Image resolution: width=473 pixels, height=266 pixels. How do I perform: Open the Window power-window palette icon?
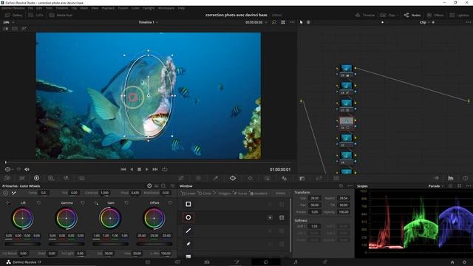(x=233, y=178)
